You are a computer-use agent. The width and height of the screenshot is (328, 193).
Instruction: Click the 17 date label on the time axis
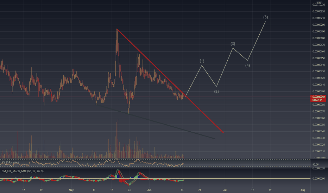112,190
